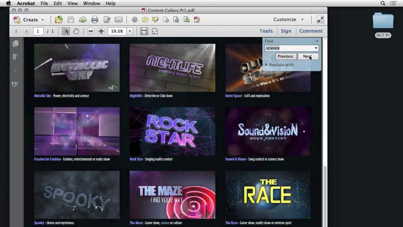Screen dimensions: 403x227
Task: Click The Maze thumbnail image
Action: (173, 195)
